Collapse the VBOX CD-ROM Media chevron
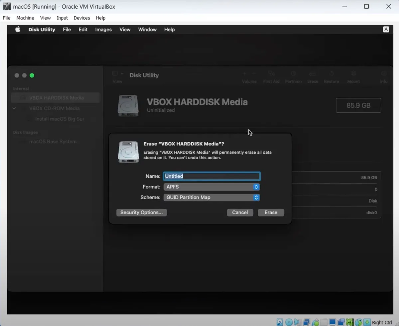The height and width of the screenshot is (326, 399). pyautogui.click(x=14, y=108)
